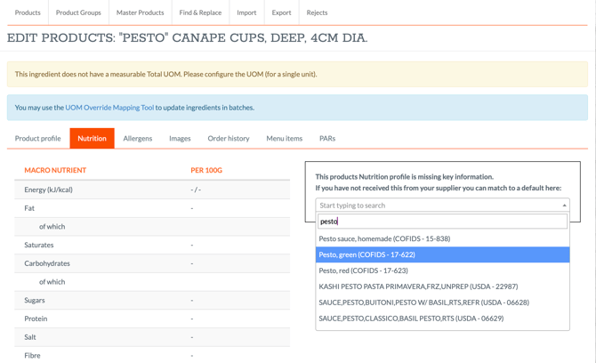The height and width of the screenshot is (363, 596).
Task: Open the Rejects page
Action: [x=317, y=12]
